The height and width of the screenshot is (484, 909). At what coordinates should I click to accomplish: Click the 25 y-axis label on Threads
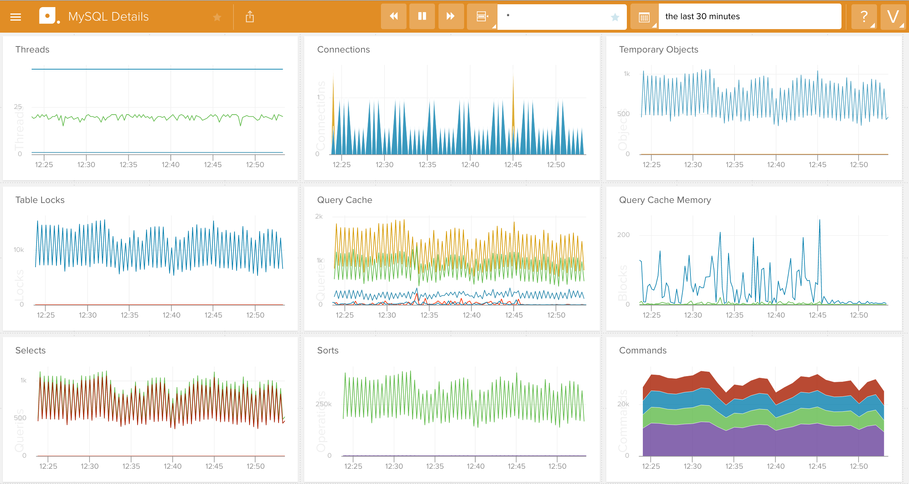coord(18,107)
